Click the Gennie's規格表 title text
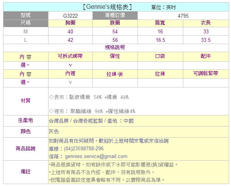 point(107,7)
